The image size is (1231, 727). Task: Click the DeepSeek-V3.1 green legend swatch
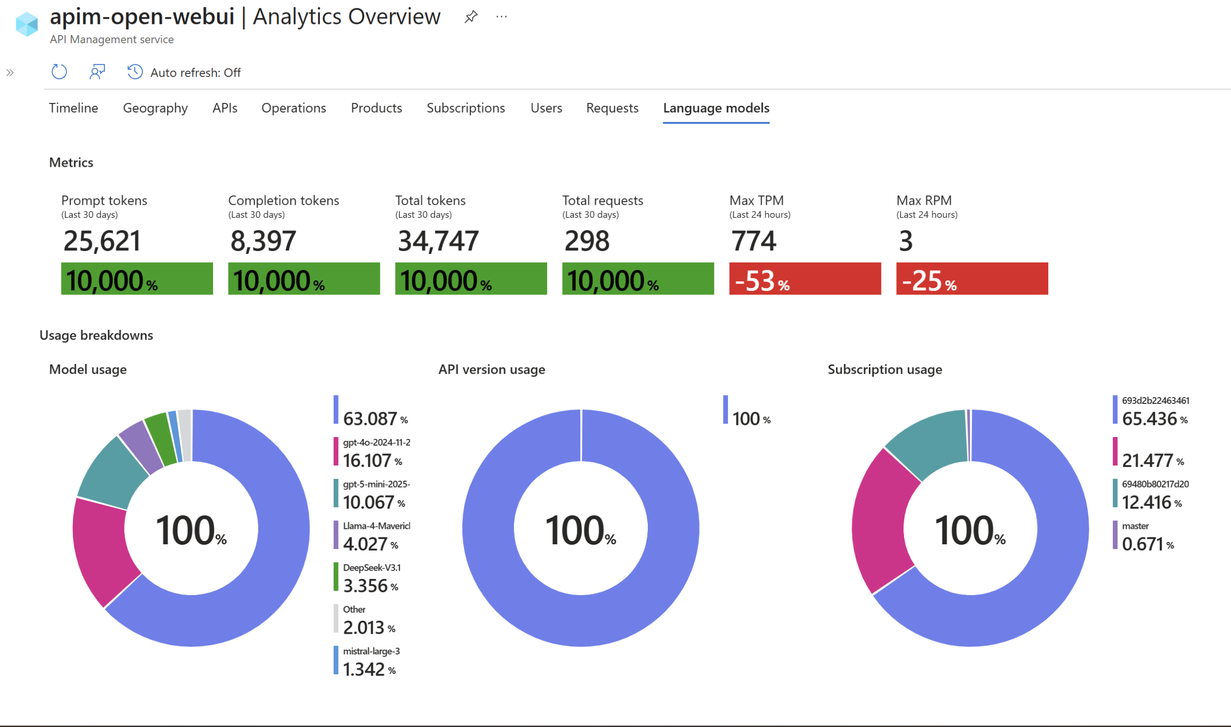(336, 577)
